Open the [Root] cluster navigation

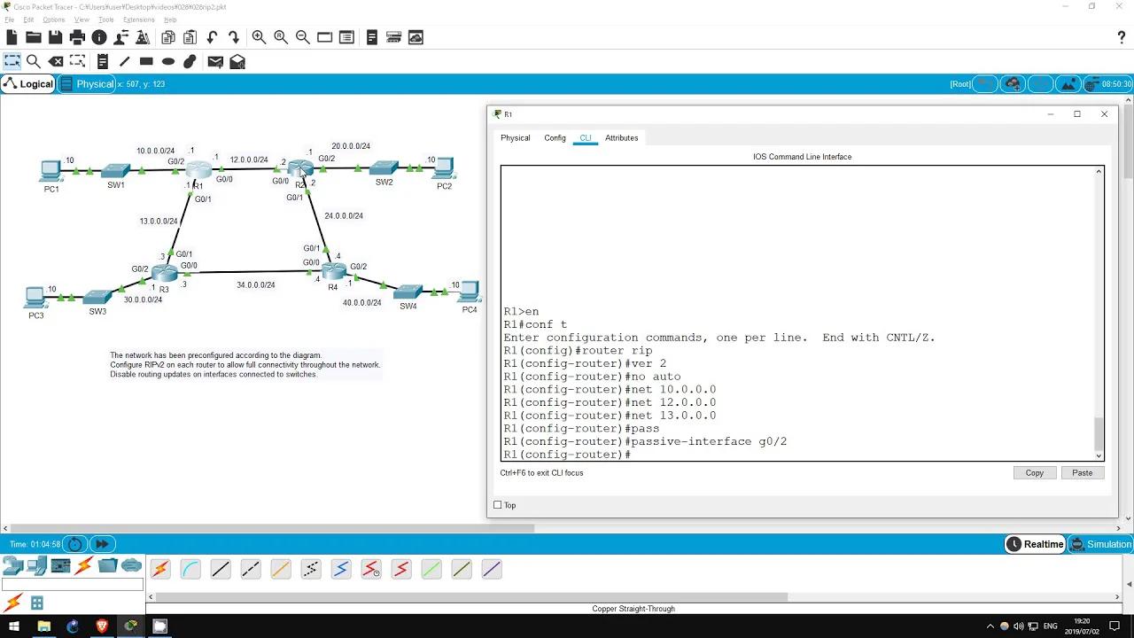[959, 83]
